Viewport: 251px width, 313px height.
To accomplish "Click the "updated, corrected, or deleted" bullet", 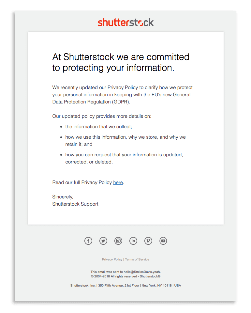I will (x=124, y=158).
